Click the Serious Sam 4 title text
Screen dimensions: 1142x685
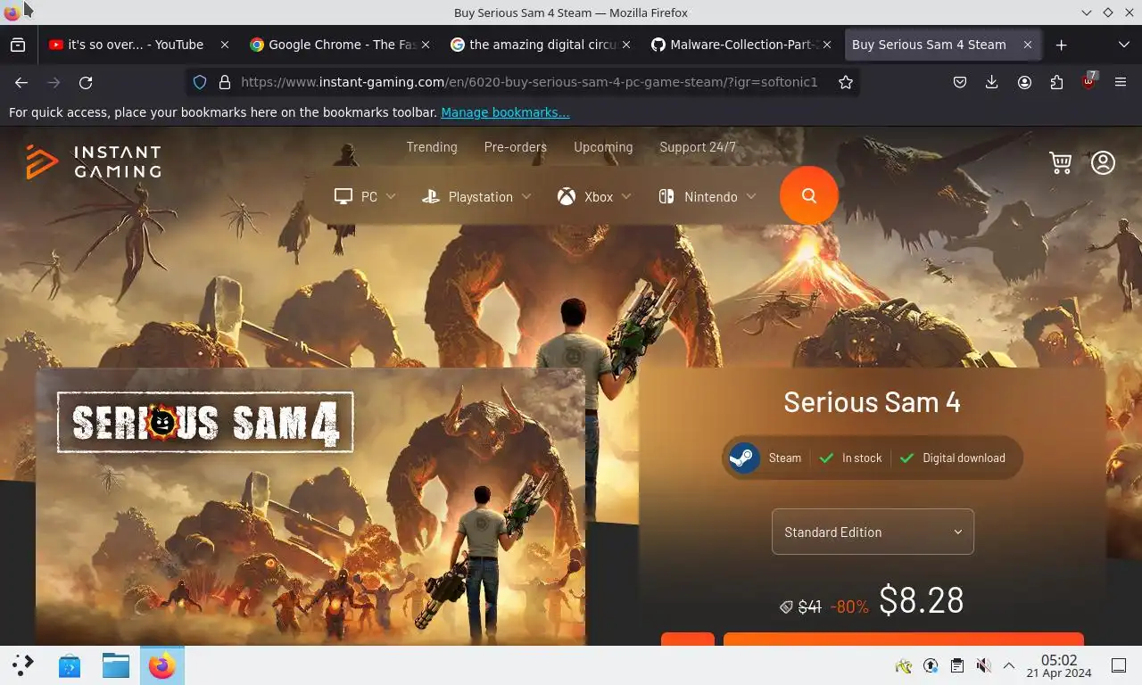[x=872, y=401]
